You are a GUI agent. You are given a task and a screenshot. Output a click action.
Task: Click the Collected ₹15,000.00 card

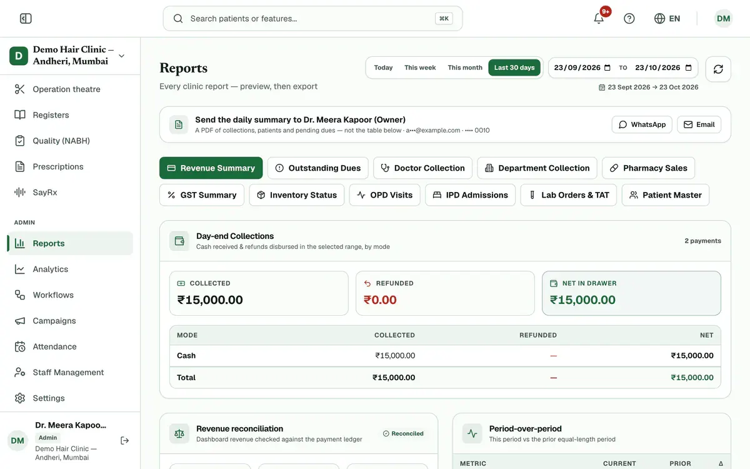[259, 293]
